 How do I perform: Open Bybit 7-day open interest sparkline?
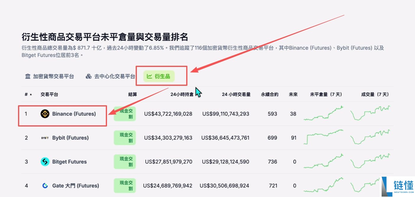[x=324, y=137]
